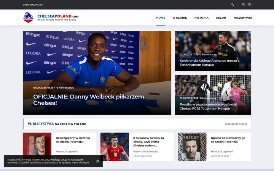Open the O KLUBIE menu
This screenshot has height=171, width=274.
coord(180,17)
